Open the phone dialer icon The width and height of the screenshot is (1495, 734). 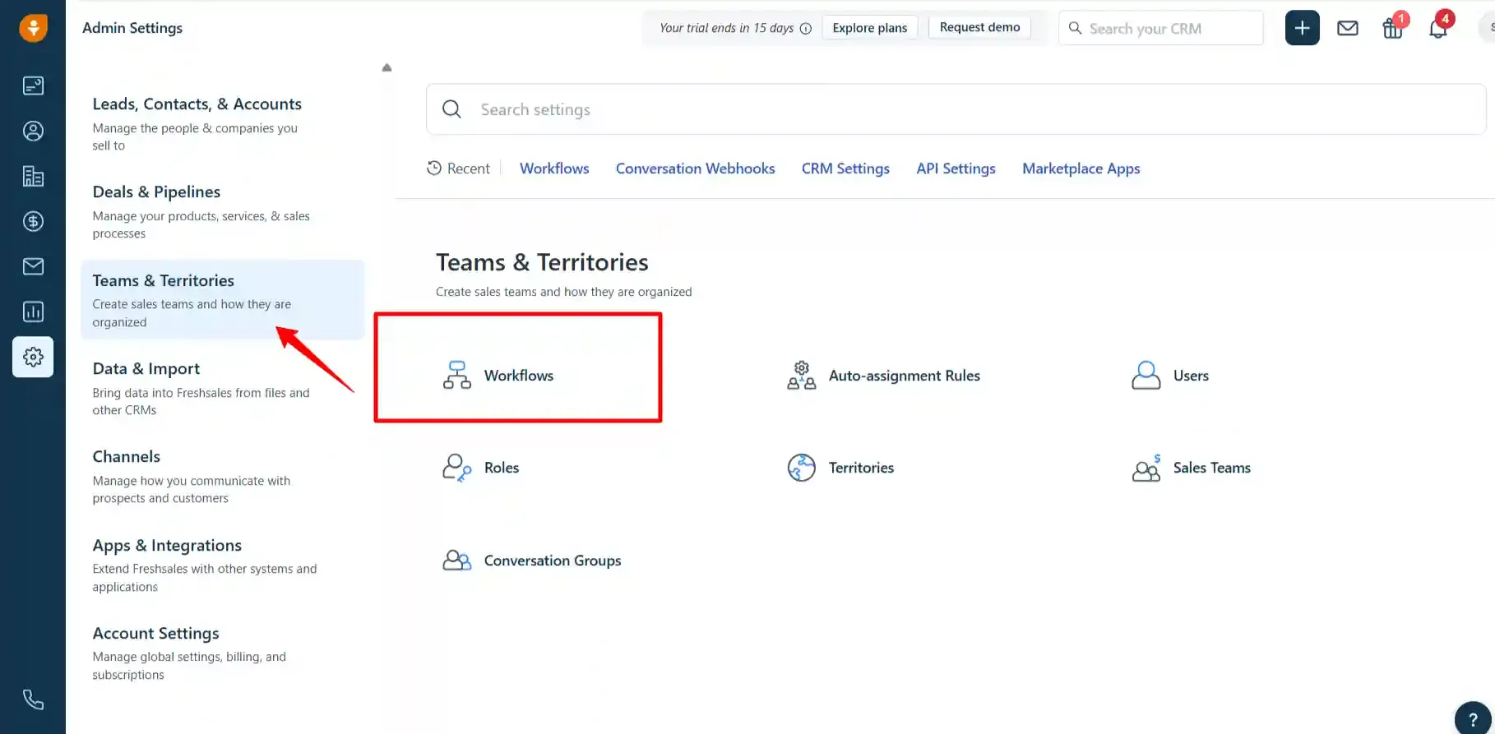(x=33, y=699)
